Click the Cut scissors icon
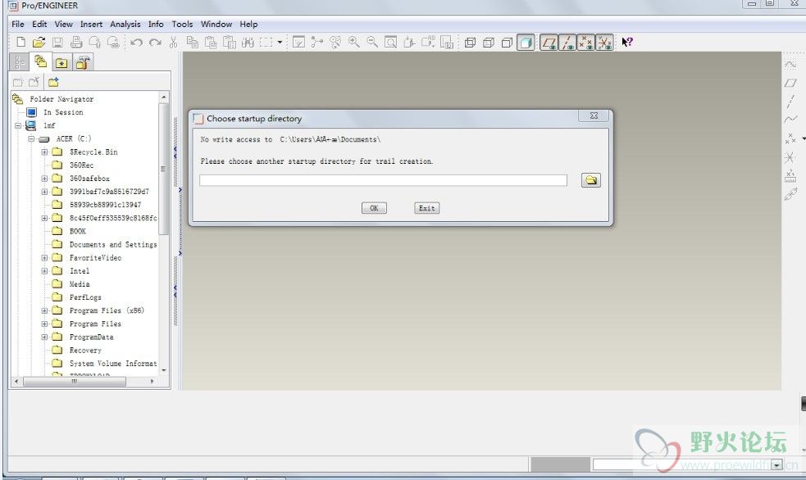 [x=173, y=42]
